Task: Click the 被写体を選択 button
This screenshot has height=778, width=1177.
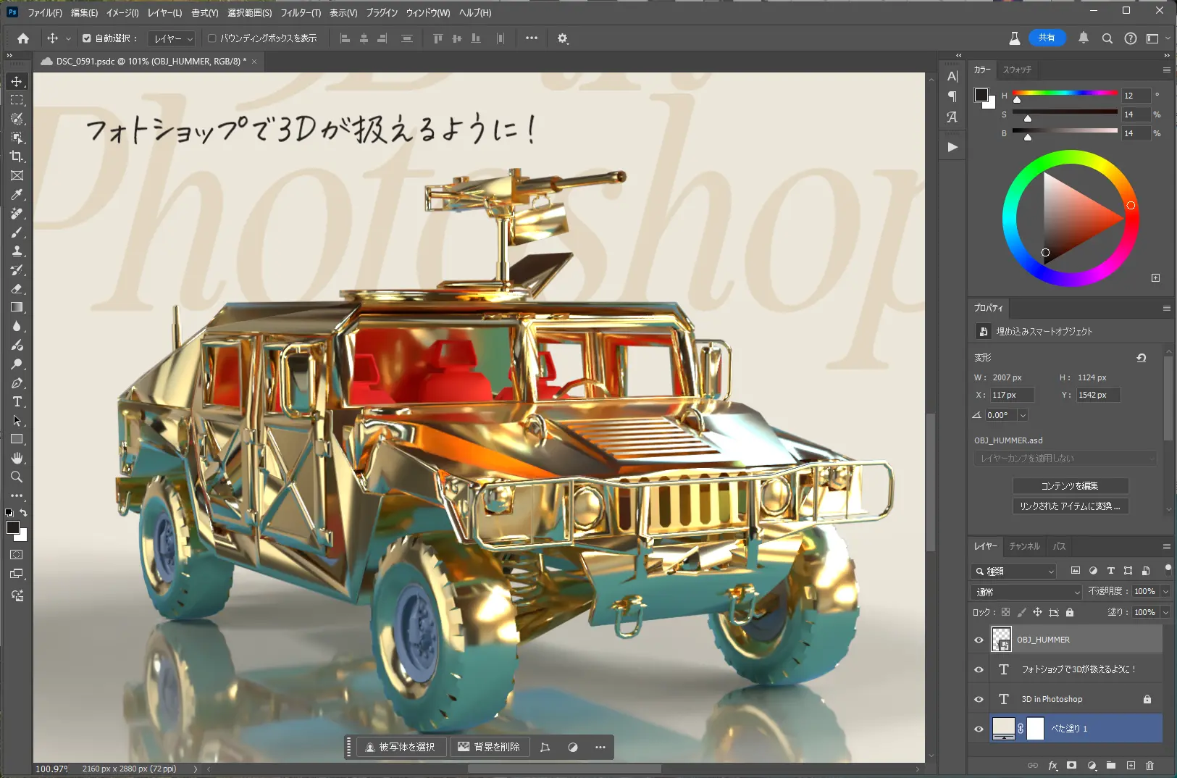Action: coord(400,747)
